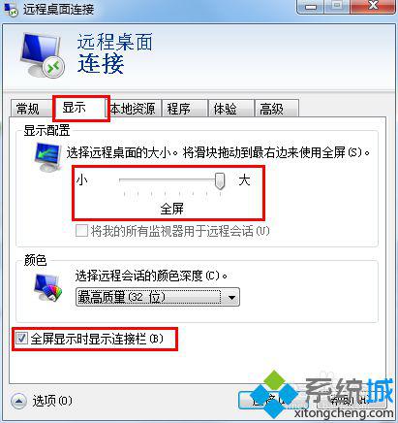The width and height of the screenshot is (398, 423).
Task: Click the Remote Desktop monitor icon in header
Action: 43,55
